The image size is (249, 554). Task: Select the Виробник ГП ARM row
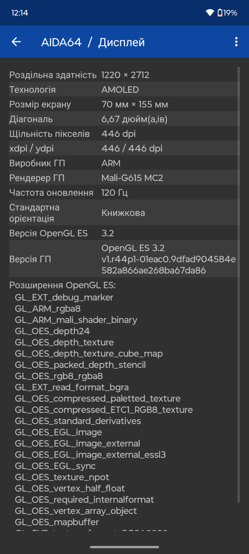point(124,163)
